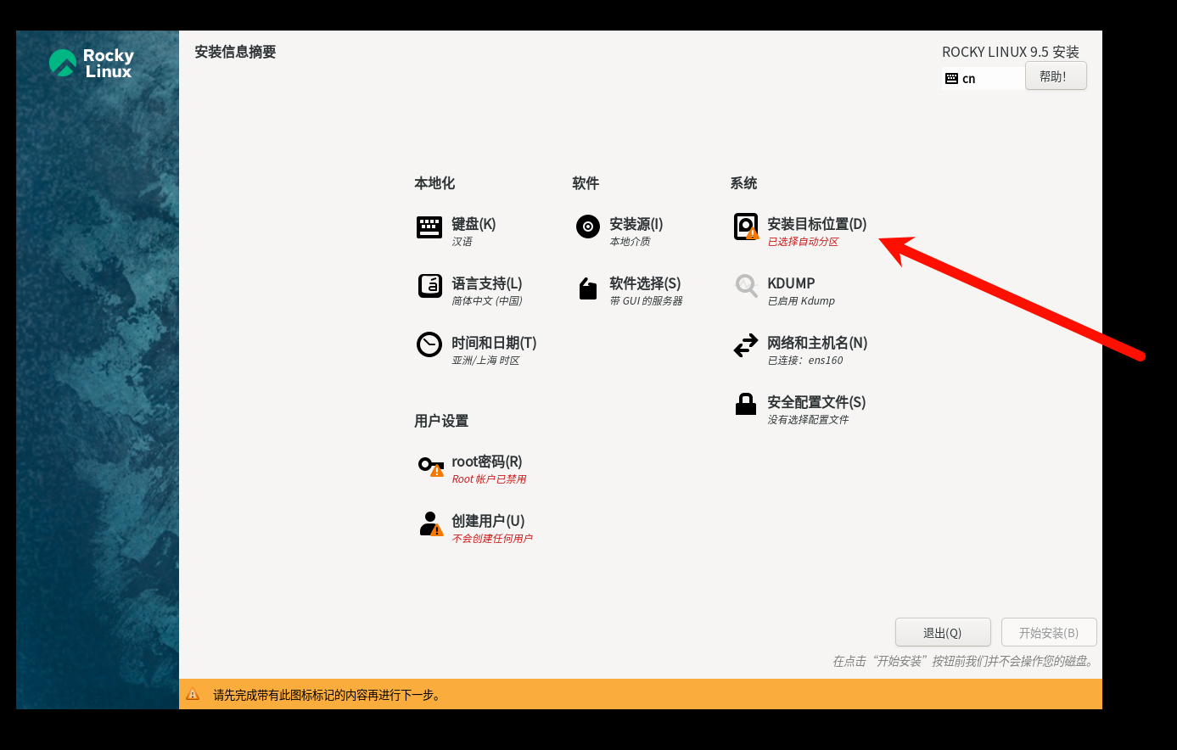Click the ROCKY LINUX 9.5 安装 title text
The width and height of the screenshot is (1177, 750).
tap(1011, 52)
